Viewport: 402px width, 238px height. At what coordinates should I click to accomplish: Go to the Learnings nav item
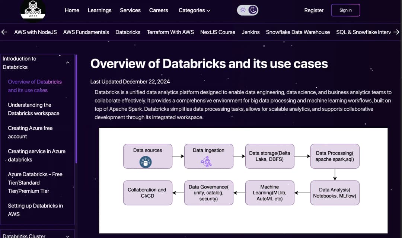tap(99, 10)
